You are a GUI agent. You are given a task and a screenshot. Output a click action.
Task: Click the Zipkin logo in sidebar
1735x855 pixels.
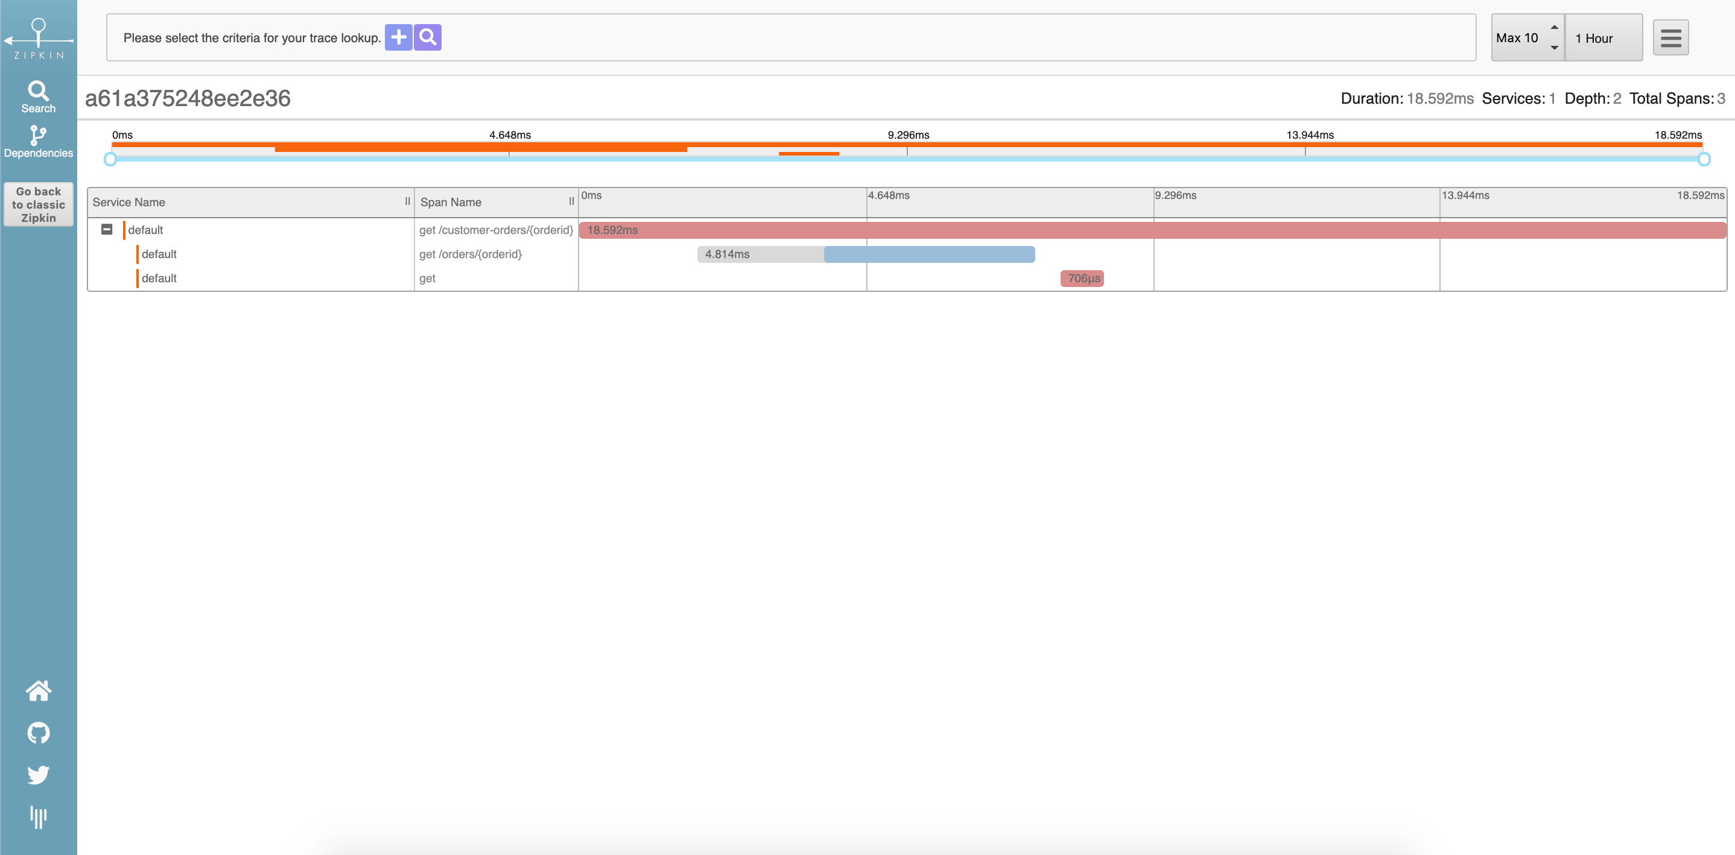39,38
